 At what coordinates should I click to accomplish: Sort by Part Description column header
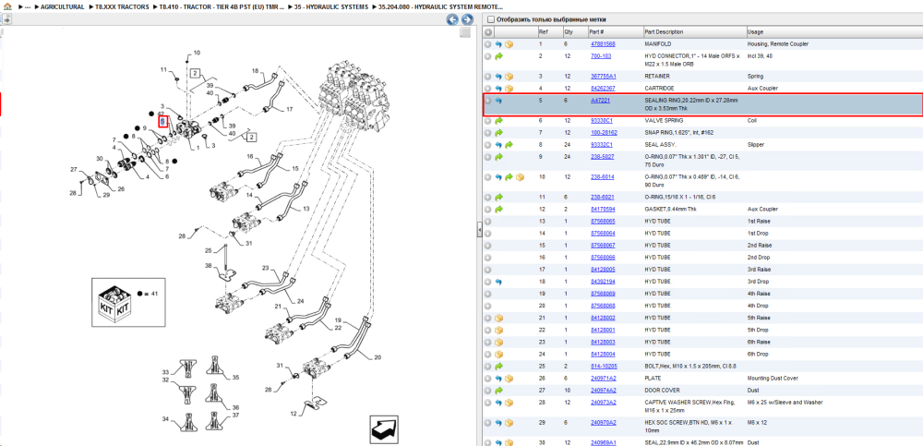tap(694, 31)
